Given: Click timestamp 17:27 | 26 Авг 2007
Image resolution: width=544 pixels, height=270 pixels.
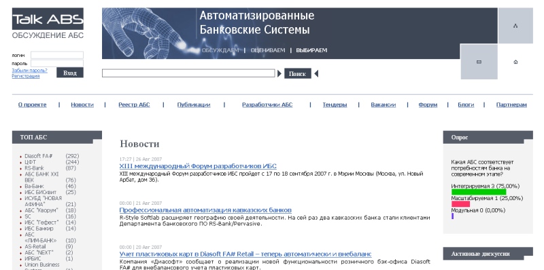Looking at the screenshot, I should (141, 159).
